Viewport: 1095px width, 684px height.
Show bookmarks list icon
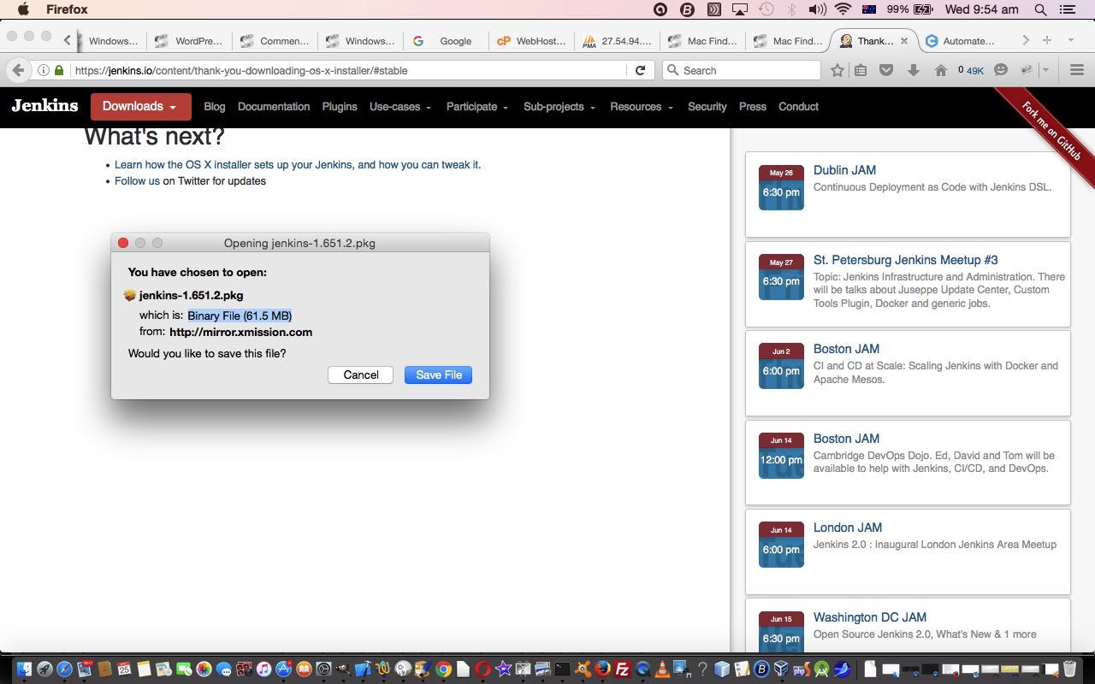point(861,70)
